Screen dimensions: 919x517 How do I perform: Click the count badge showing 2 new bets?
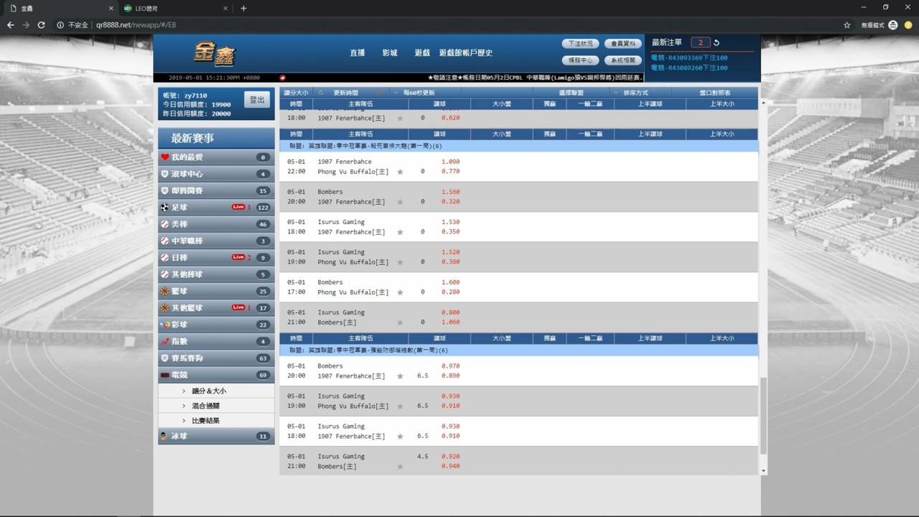[x=700, y=42]
